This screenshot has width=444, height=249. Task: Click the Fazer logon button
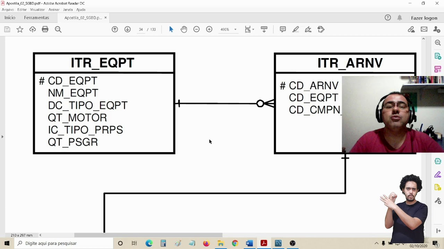424,18
